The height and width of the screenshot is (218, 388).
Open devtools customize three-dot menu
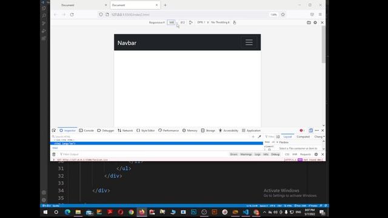tap(316, 131)
